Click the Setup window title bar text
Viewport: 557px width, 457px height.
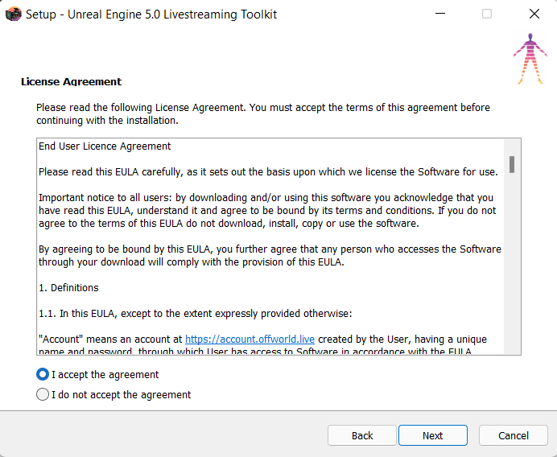151,14
